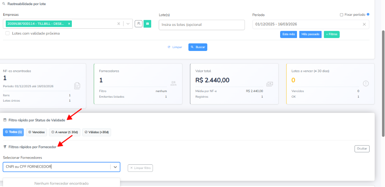Click the Lote(s) input field
The height and width of the screenshot is (187, 385).
pyautogui.click(x=201, y=25)
